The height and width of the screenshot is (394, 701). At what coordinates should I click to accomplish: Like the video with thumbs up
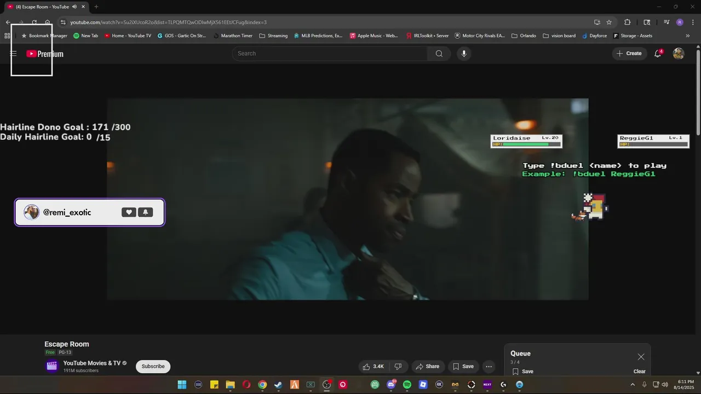[x=373, y=367]
